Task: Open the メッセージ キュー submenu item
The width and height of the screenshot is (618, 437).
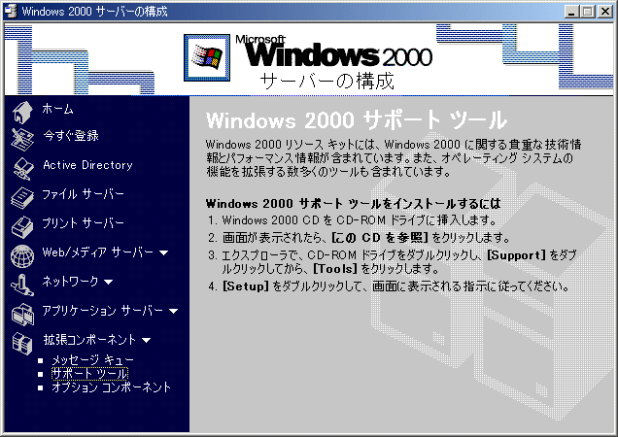Action: 93,359
